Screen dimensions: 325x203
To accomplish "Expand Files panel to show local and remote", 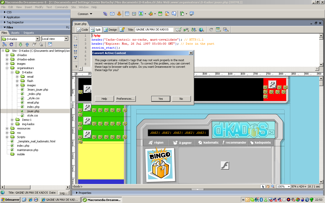I will [x=50, y=44].
